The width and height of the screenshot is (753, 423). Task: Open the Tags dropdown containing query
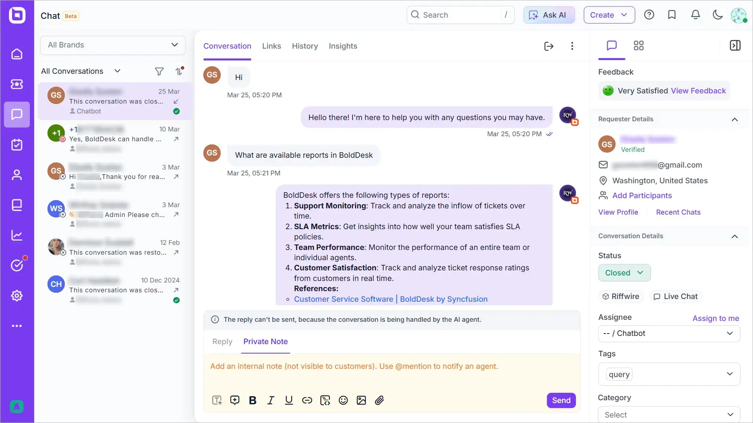tap(669, 374)
